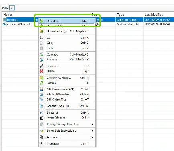Expand Server Side Encryption submenu arrow

tap(93, 131)
